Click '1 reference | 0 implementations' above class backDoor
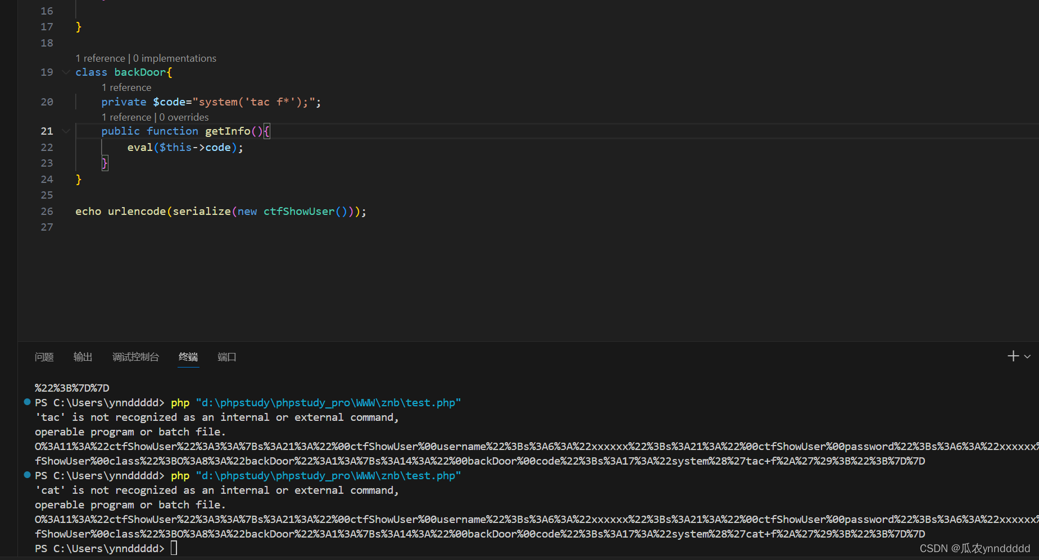Image resolution: width=1039 pixels, height=560 pixels. pyautogui.click(x=146, y=58)
